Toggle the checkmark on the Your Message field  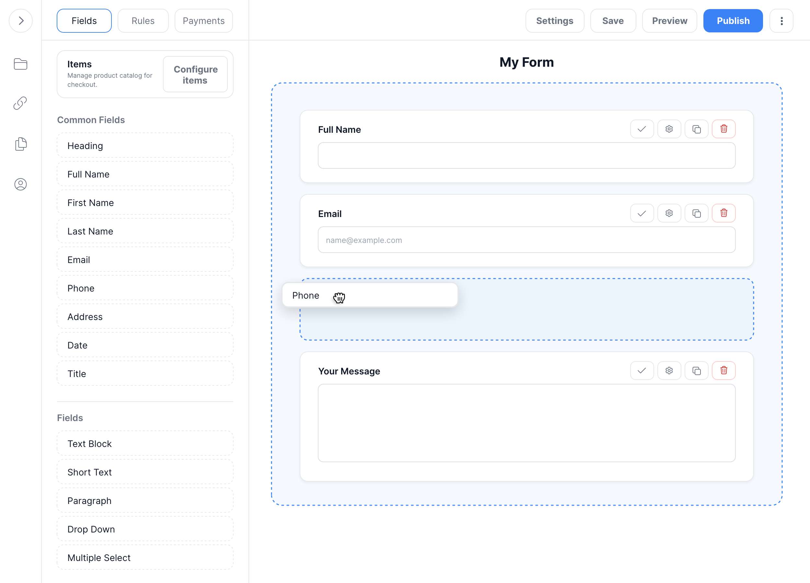click(x=642, y=371)
